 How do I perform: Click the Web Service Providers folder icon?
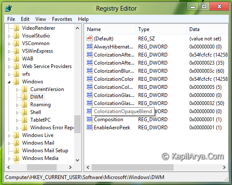[17, 66]
